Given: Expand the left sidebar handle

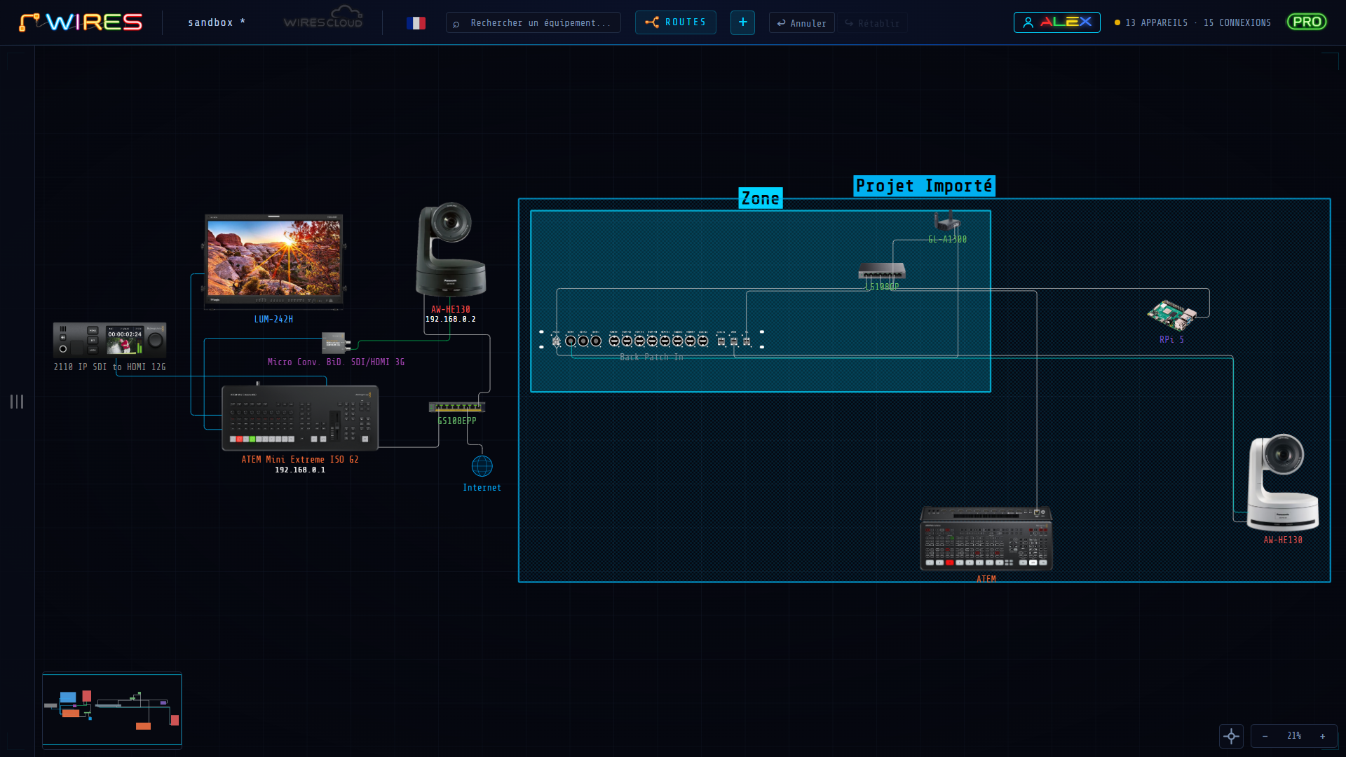Looking at the screenshot, I should (17, 402).
